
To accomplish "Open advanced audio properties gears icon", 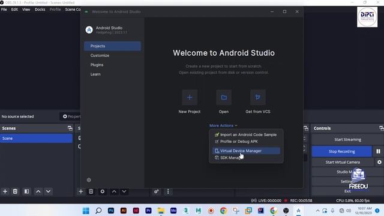I will [x=156, y=191].
